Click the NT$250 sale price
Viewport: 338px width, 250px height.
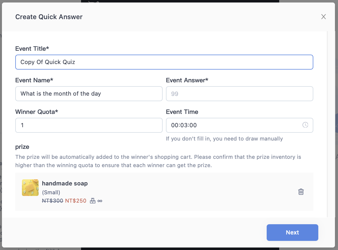coord(76,201)
